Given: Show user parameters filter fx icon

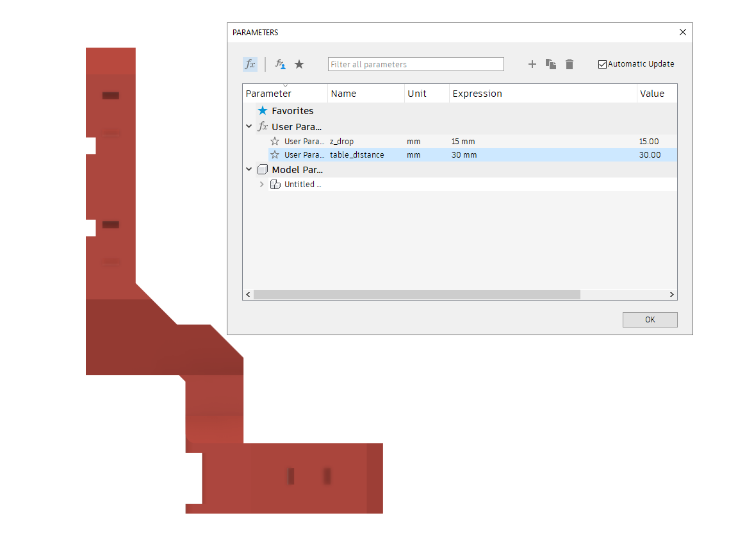Looking at the screenshot, I should (x=250, y=64).
